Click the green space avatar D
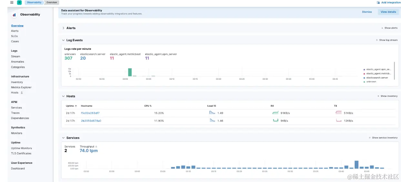 point(19,2)
